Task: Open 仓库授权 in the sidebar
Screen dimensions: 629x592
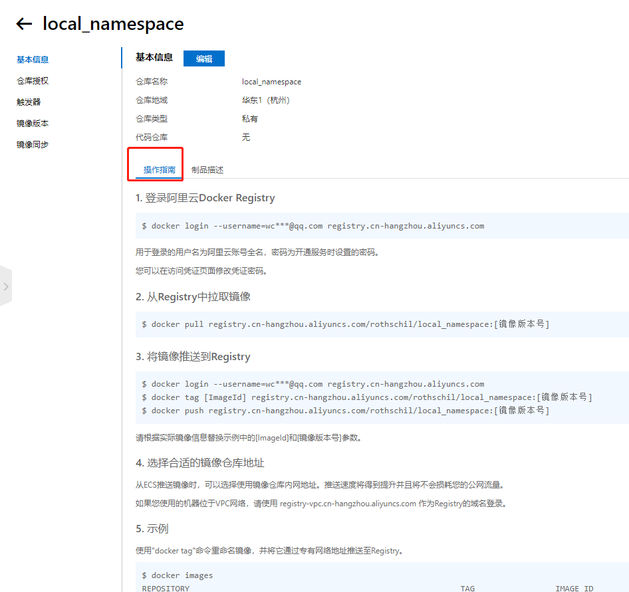Action: click(33, 81)
